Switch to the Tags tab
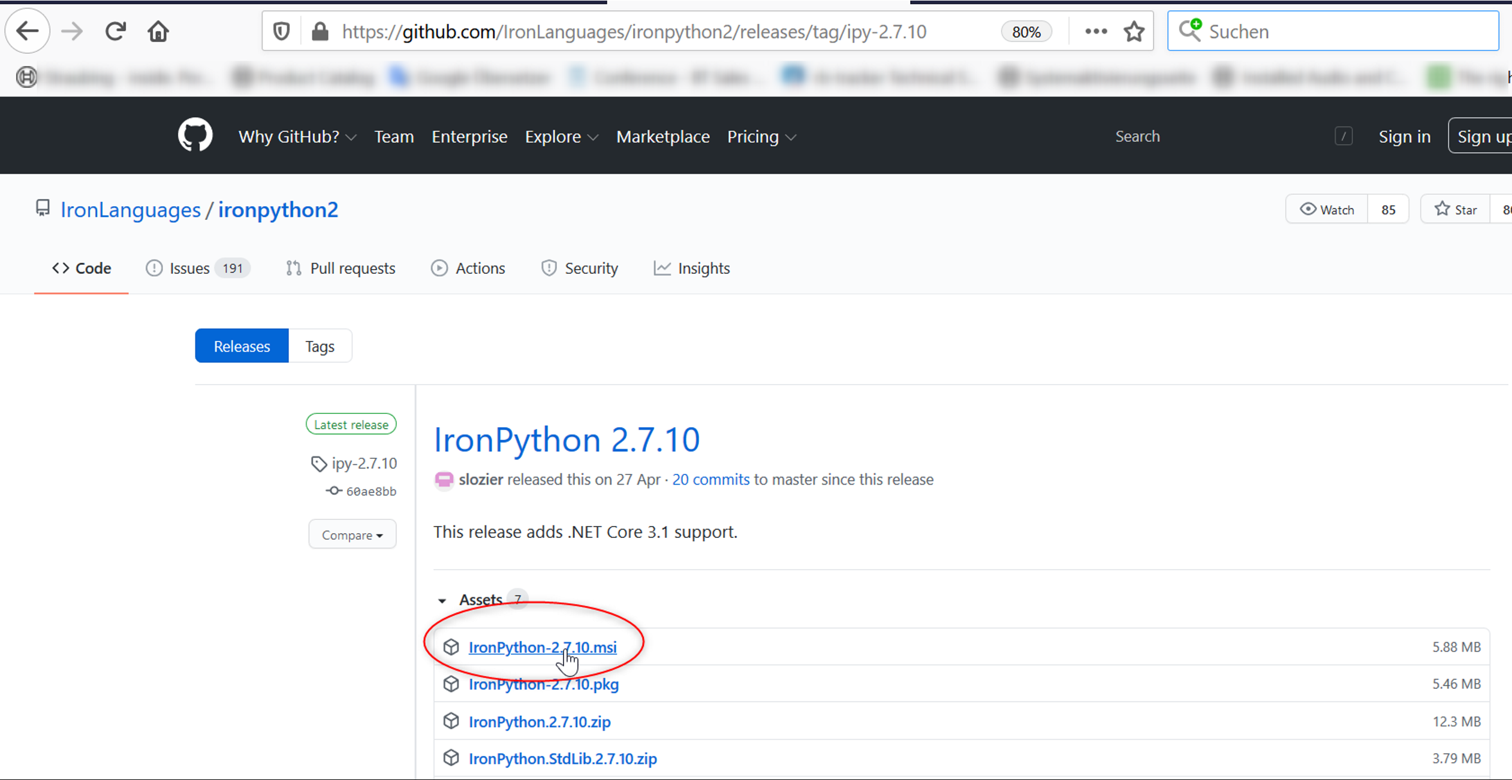1512x780 pixels. 320,346
